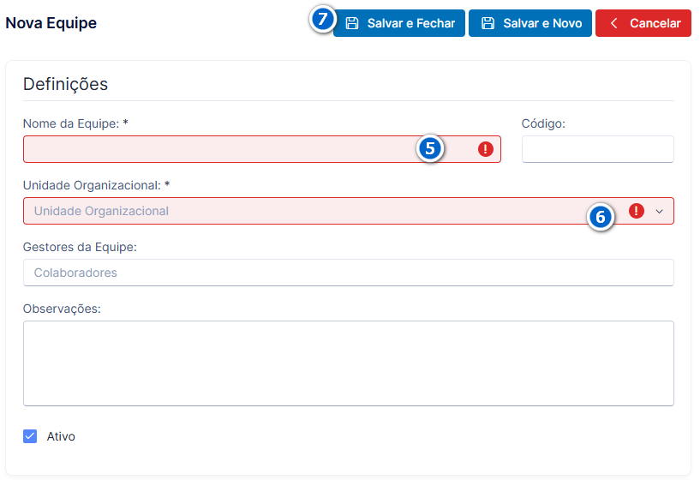
Task: Open the Unidade Organizacional dropdown
Action: 349,211
